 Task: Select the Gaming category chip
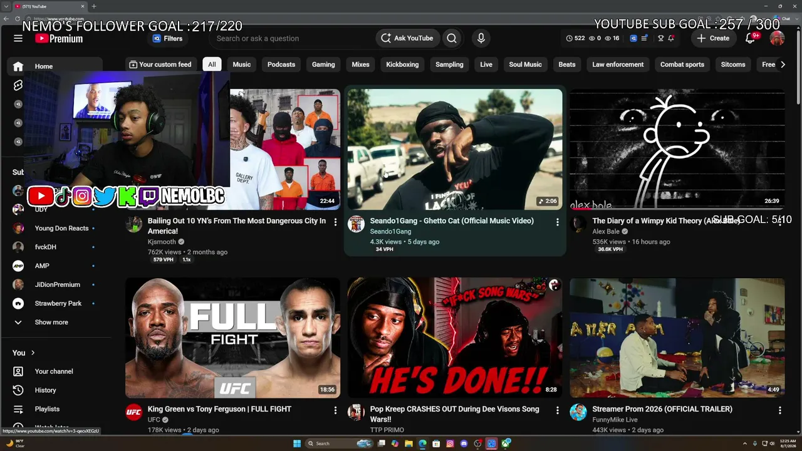tap(323, 65)
